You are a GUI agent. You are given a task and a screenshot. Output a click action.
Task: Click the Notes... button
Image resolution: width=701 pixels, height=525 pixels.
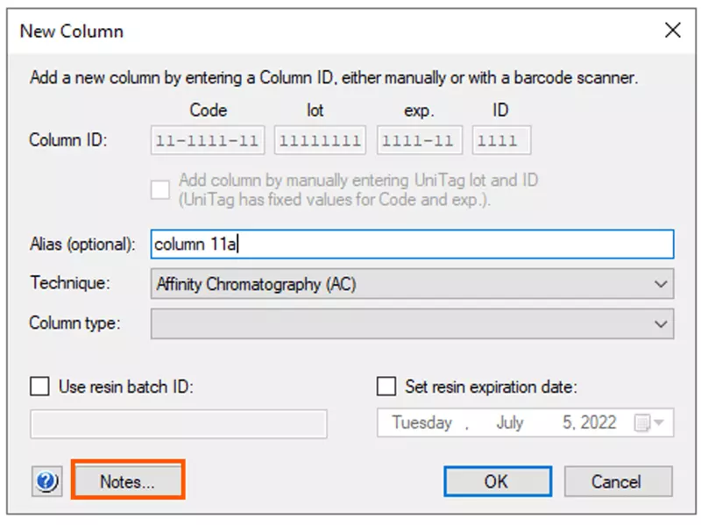click(x=127, y=481)
